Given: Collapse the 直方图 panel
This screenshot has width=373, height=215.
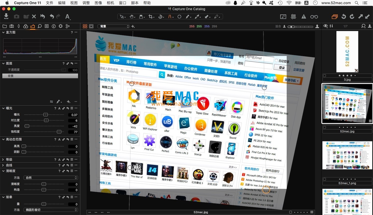Looking at the screenshot, I should coord(3,32).
